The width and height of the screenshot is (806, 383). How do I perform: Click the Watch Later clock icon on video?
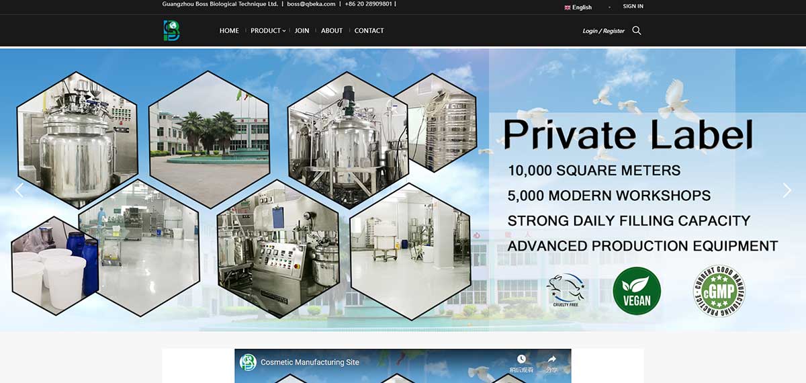point(521,359)
